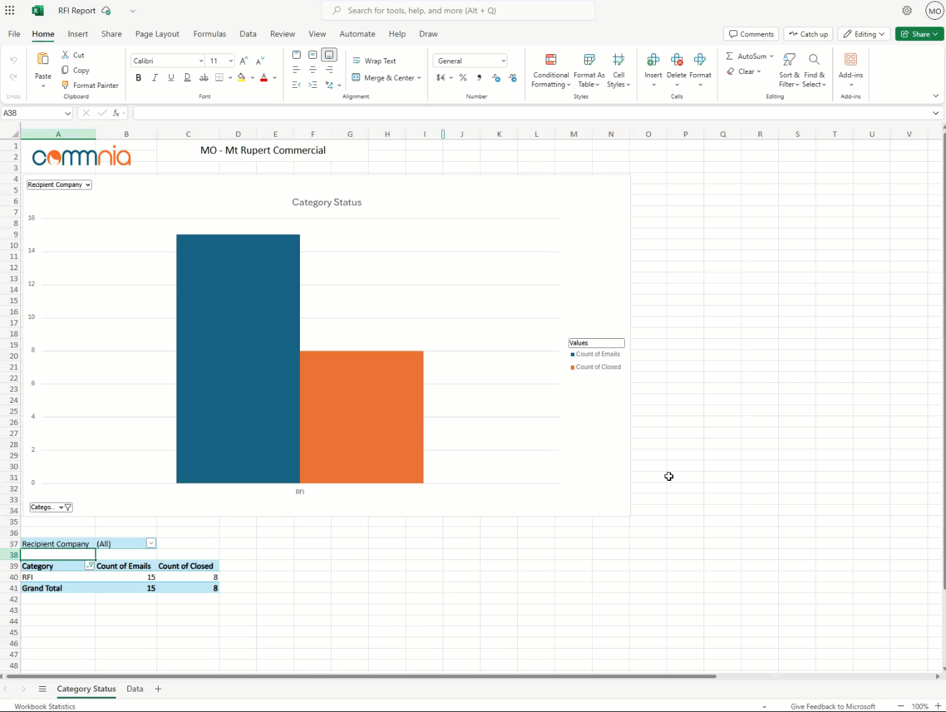946x712 pixels.
Task: Open pivot Recipient Company (All) filter dropdown
Action: [x=151, y=543]
